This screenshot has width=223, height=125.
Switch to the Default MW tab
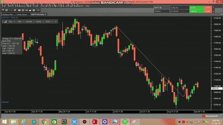(x=8, y=15)
